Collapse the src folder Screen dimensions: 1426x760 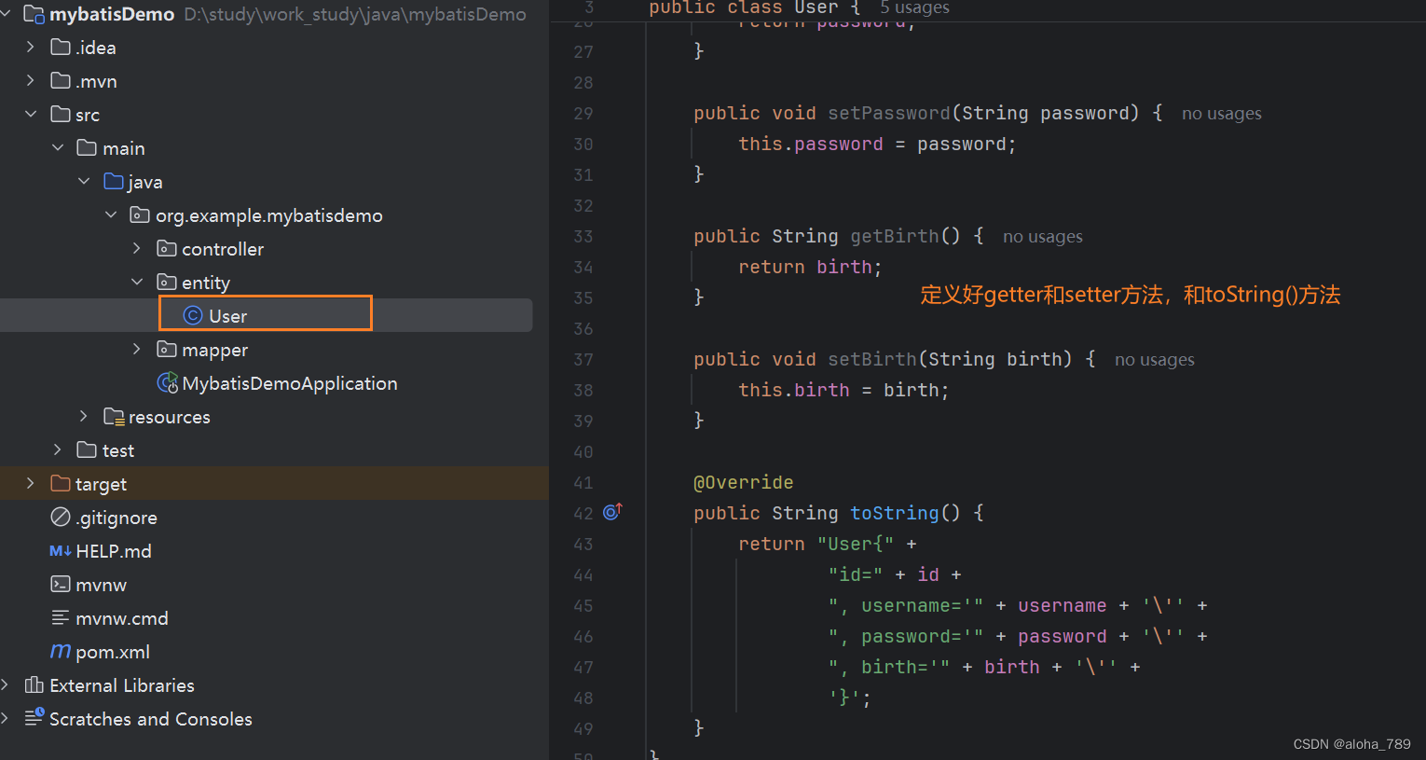31,114
